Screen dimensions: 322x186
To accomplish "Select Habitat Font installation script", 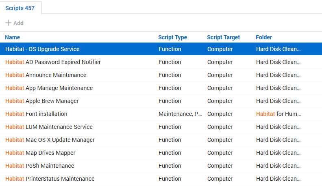I will 36,114.
